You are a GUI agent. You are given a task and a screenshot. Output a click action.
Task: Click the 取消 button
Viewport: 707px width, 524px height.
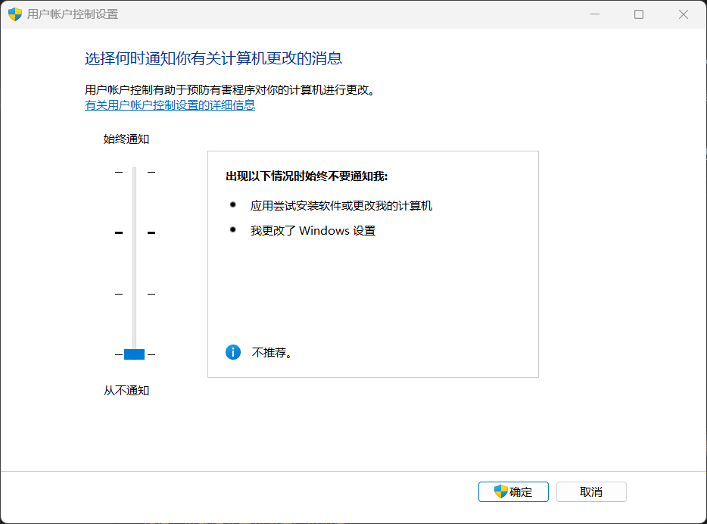coord(591,491)
